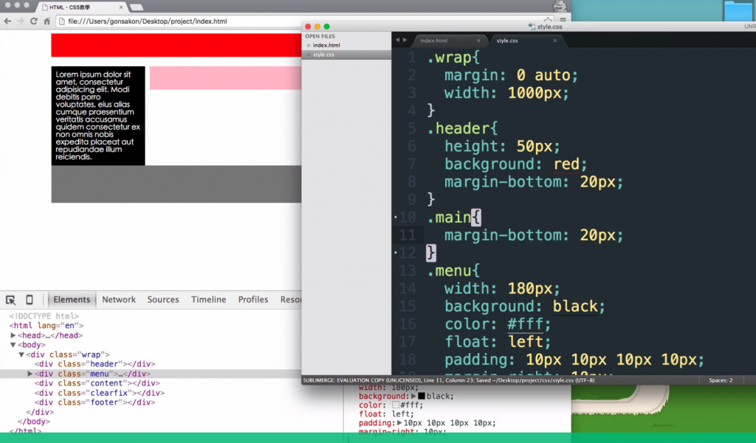This screenshot has width=756, height=443.
Task: Toggle DevTools device mode phone icon
Action: point(30,299)
